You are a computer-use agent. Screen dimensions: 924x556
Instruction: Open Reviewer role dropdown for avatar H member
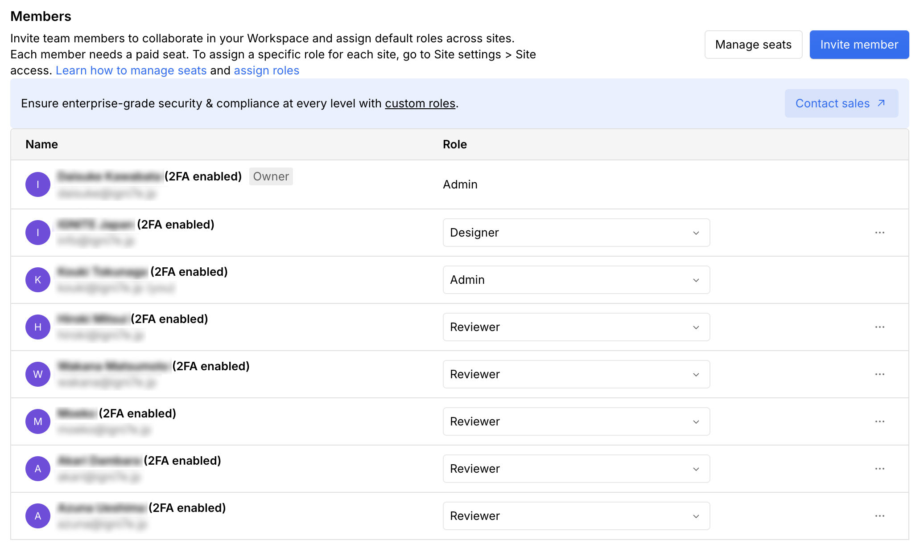click(576, 327)
